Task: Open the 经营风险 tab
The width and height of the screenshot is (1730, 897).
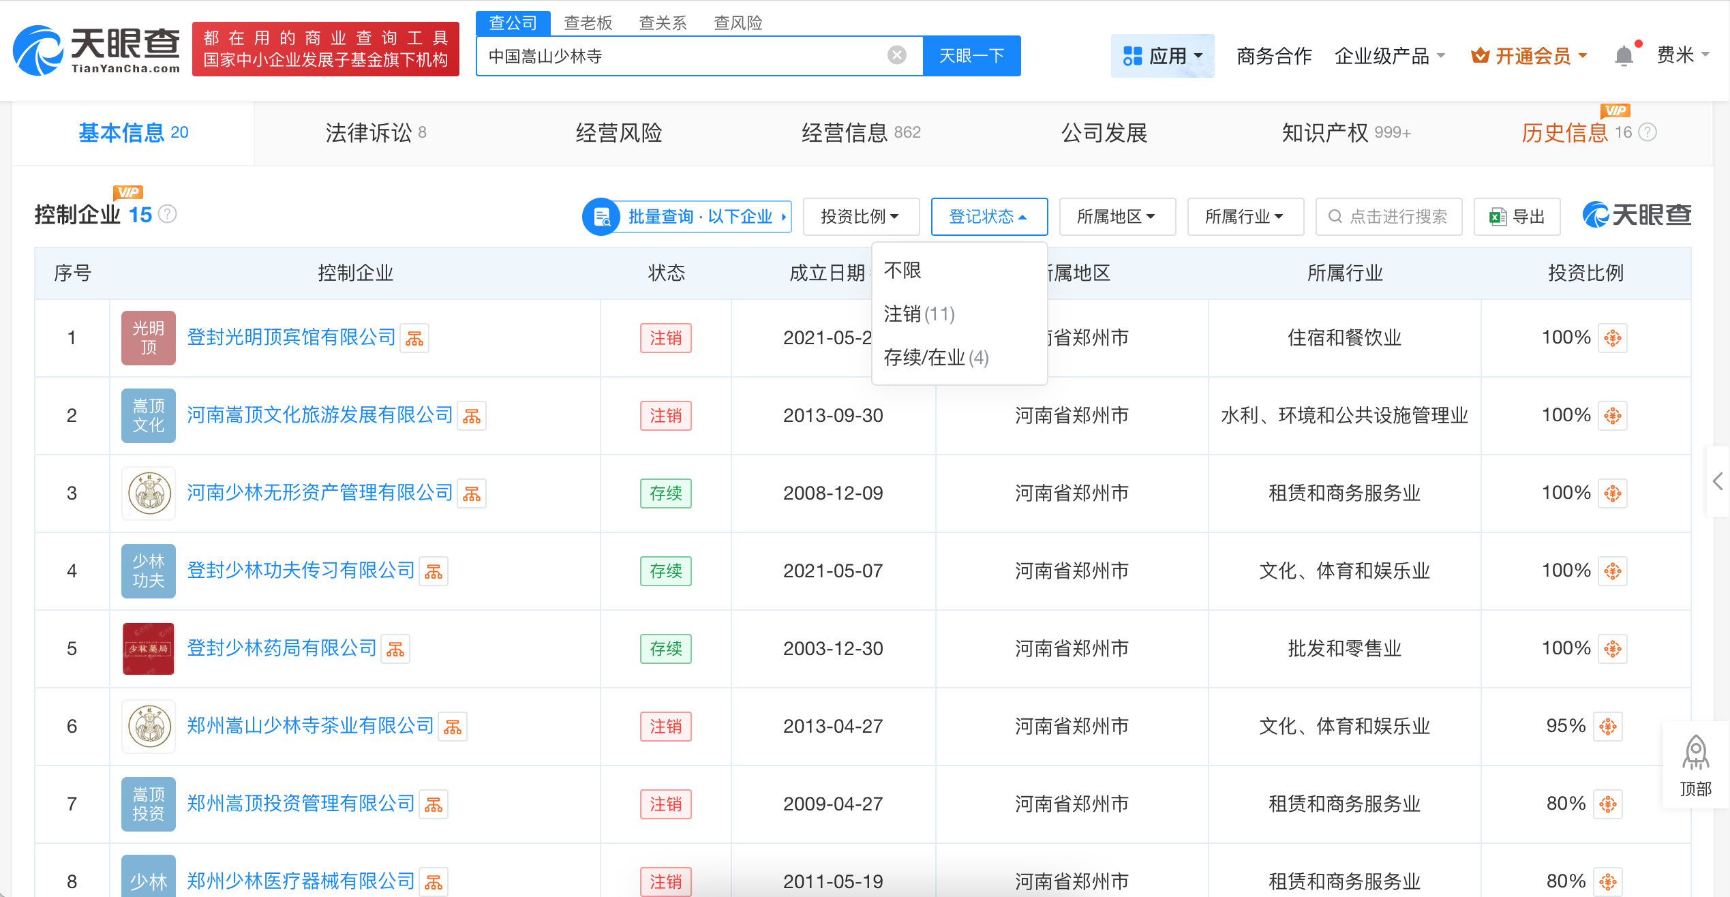Action: pos(619,133)
